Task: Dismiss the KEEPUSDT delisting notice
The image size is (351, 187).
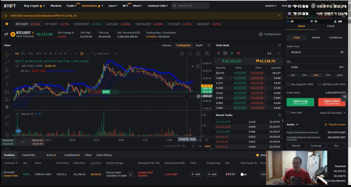Action: pos(279,15)
